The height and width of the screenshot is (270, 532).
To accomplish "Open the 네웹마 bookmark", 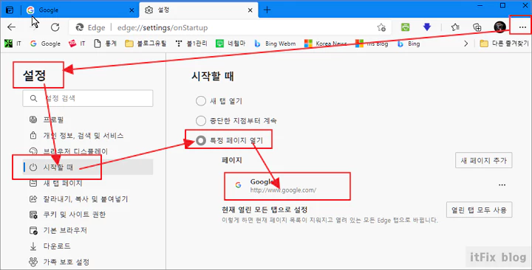I will (231, 44).
